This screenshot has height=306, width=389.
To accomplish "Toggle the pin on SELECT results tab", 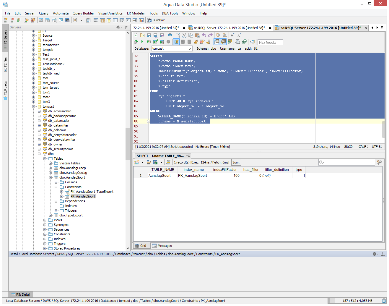I will coord(188,156).
